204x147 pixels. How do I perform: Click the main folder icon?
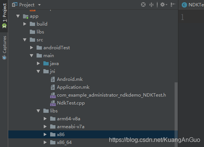(39, 56)
